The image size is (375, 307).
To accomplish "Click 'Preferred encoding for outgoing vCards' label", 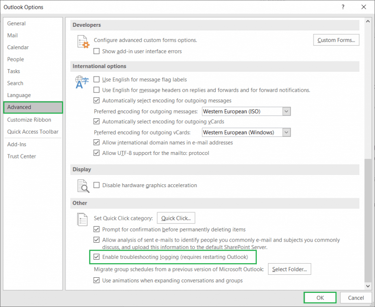I will point(142,133).
